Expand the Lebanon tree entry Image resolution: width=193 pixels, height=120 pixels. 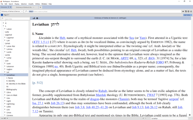click(5, 66)
